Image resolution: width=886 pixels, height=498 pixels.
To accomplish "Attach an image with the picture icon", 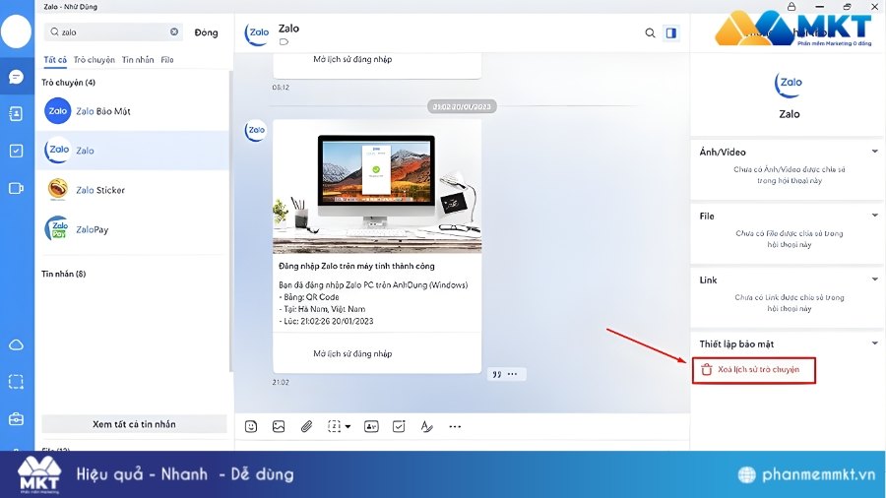I will coord(279,426).
